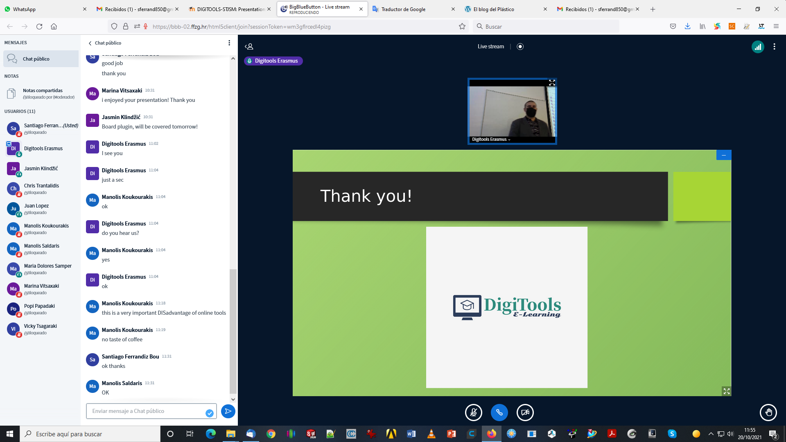
Task: Raise hand using the hand icon
Action: point(768,413)
